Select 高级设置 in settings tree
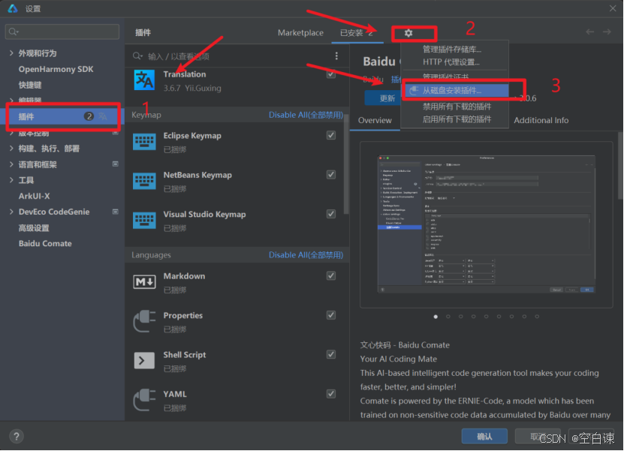624x451 pixels. tap(35, 228)
